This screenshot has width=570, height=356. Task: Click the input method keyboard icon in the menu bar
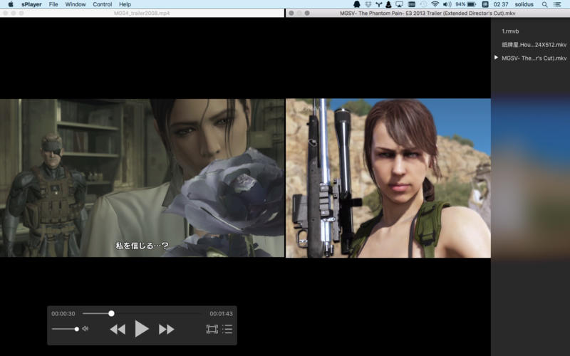(x=412, y=4)
